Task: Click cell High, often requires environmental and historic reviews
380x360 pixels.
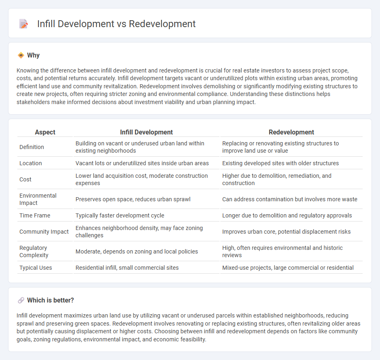Action: point(291,251)
